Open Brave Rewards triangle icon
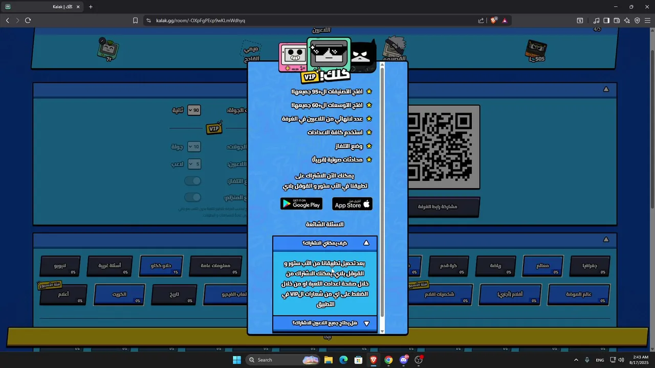This screenshot has height=368, width=655. [x=505, y=20]
